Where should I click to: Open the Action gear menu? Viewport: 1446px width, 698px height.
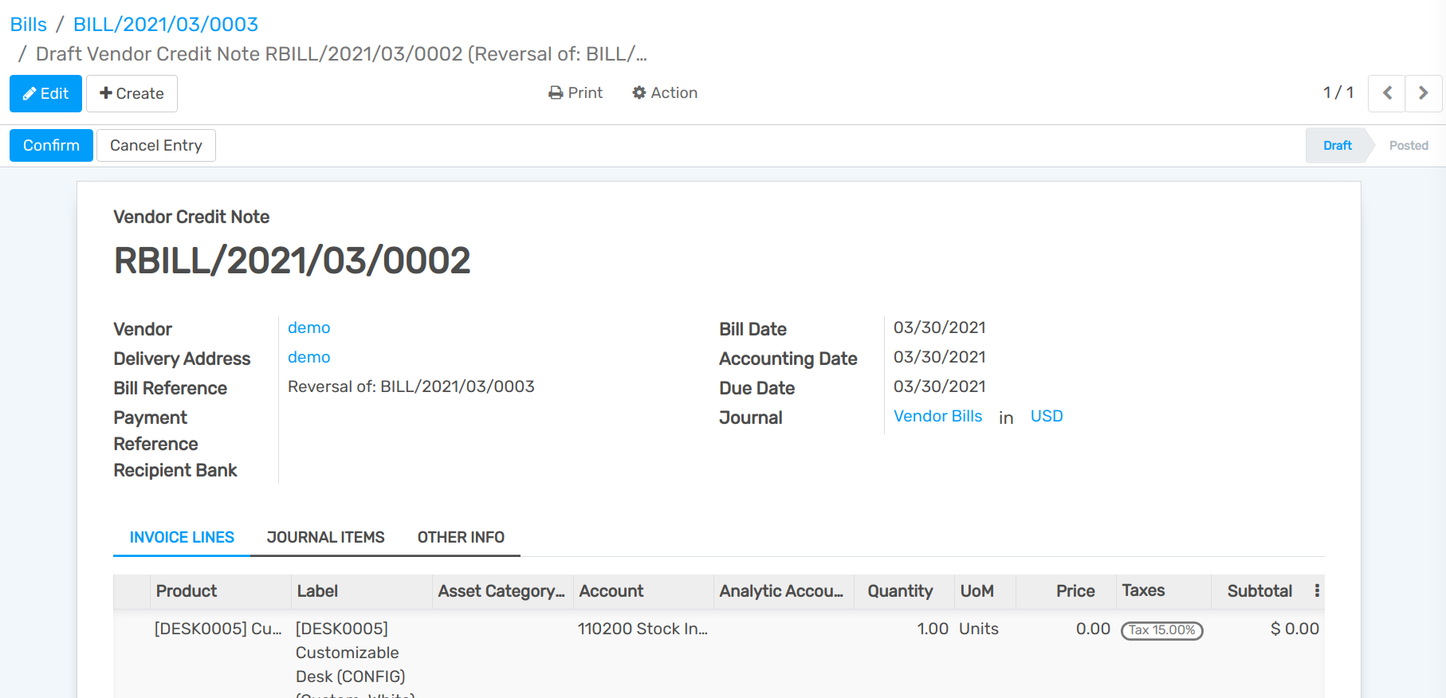pyautogui.click(x=664, y=93)
